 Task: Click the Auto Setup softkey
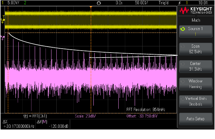click(x=196, y=119)
